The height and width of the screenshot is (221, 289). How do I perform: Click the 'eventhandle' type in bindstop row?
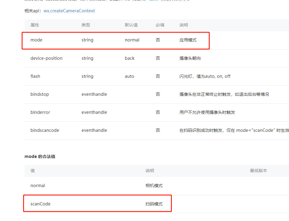94,94
